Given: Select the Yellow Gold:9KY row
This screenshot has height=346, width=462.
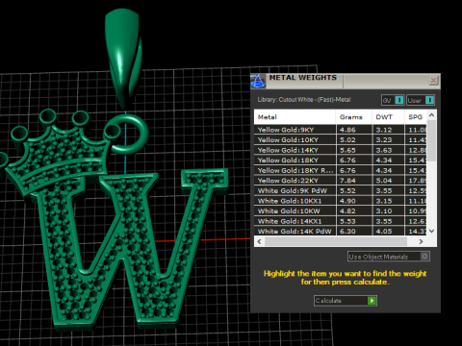Looking at the screenshot, I should click(341, 130).
